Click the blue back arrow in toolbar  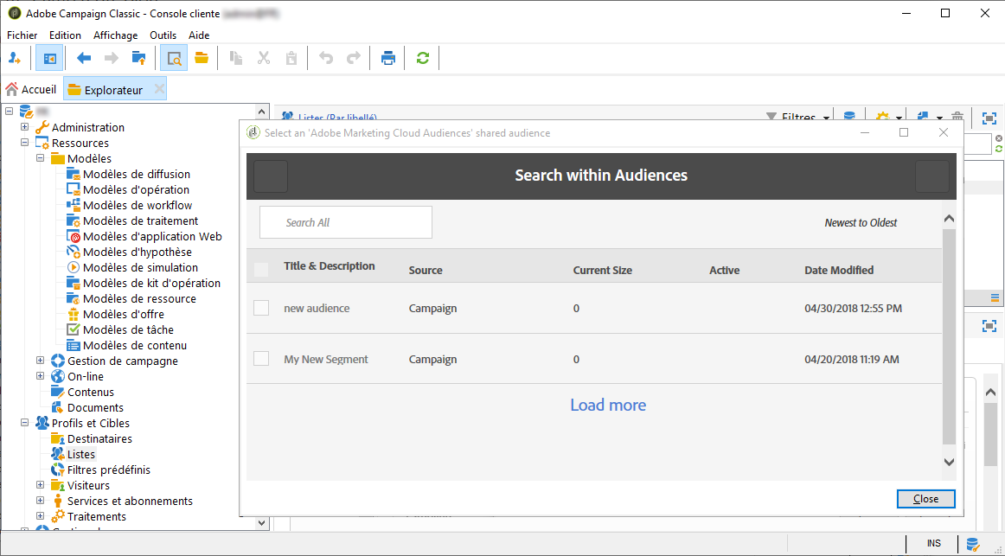pos(84,58)
